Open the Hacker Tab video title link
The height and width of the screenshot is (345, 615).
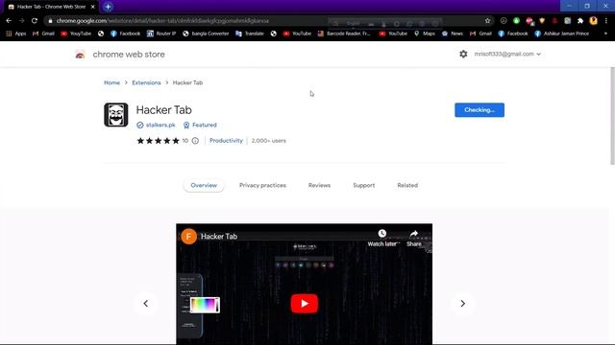[x=219, y=237]
